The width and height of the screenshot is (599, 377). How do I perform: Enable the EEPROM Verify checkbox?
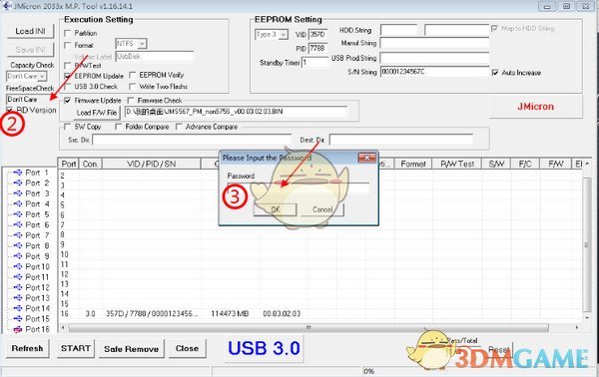(x=133, y=75)
